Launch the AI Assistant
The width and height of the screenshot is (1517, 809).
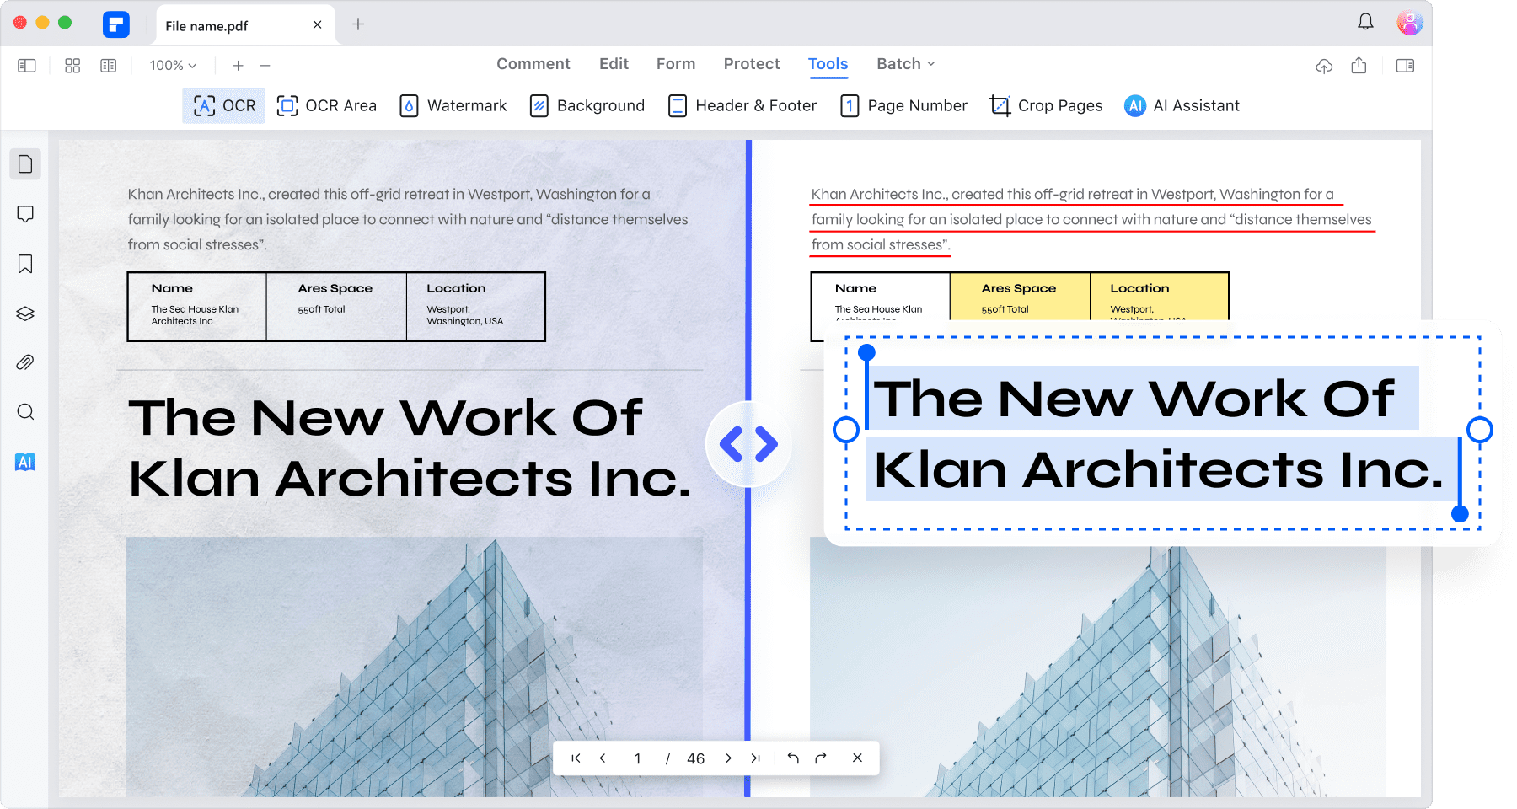click(1182, 106)
